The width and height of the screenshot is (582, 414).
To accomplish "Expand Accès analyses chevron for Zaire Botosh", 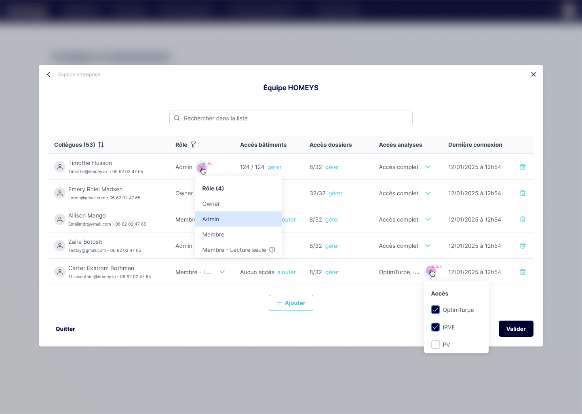I will tap(428, 246).
